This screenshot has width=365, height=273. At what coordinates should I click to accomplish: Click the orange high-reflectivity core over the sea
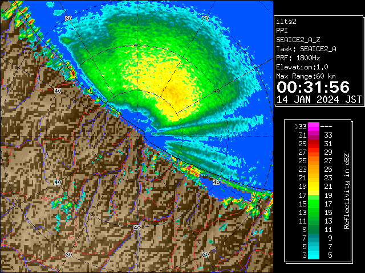[x=174, y=93]
